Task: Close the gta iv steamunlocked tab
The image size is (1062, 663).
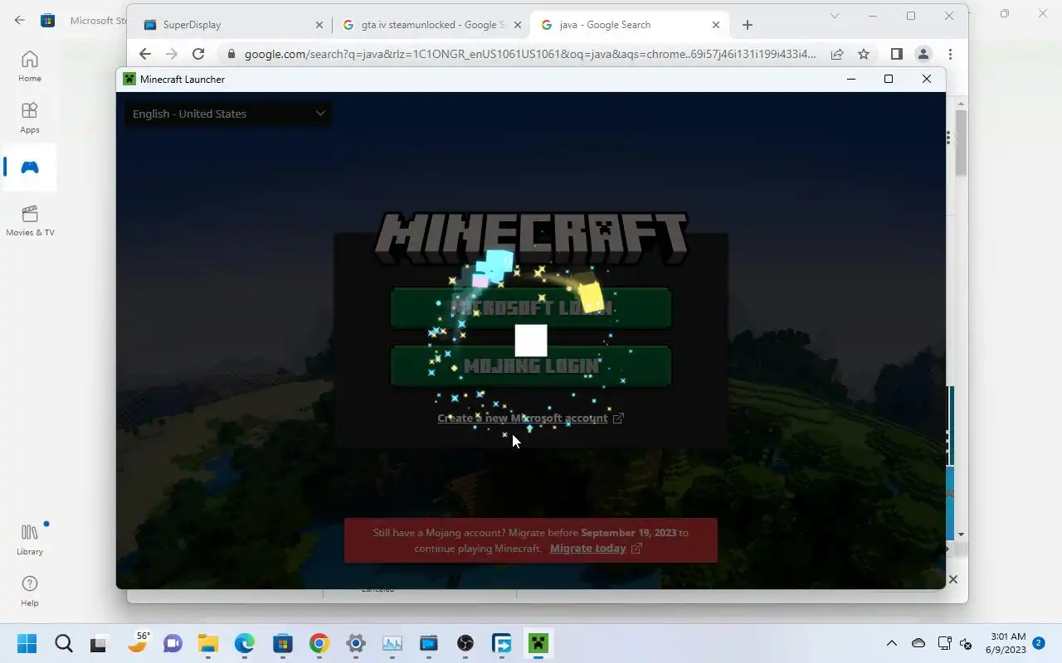Action: tap(517, 25)
